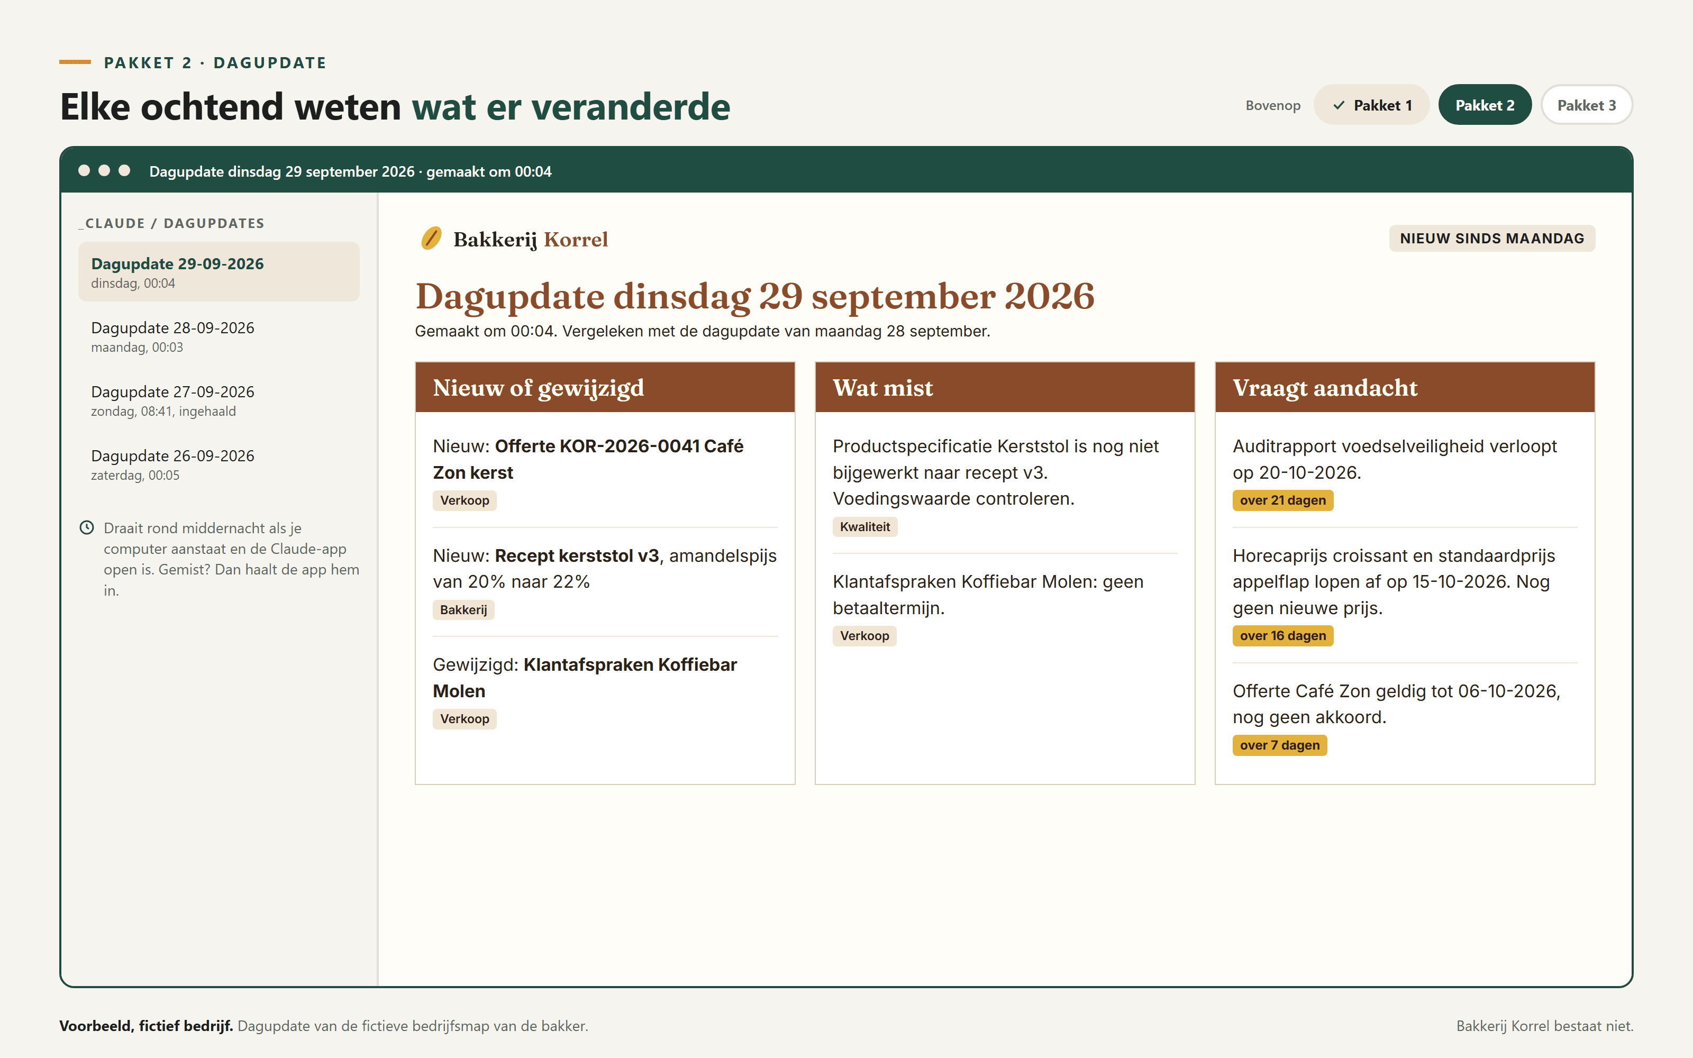Click the Wat mist column header

[x=1005, y=387]
